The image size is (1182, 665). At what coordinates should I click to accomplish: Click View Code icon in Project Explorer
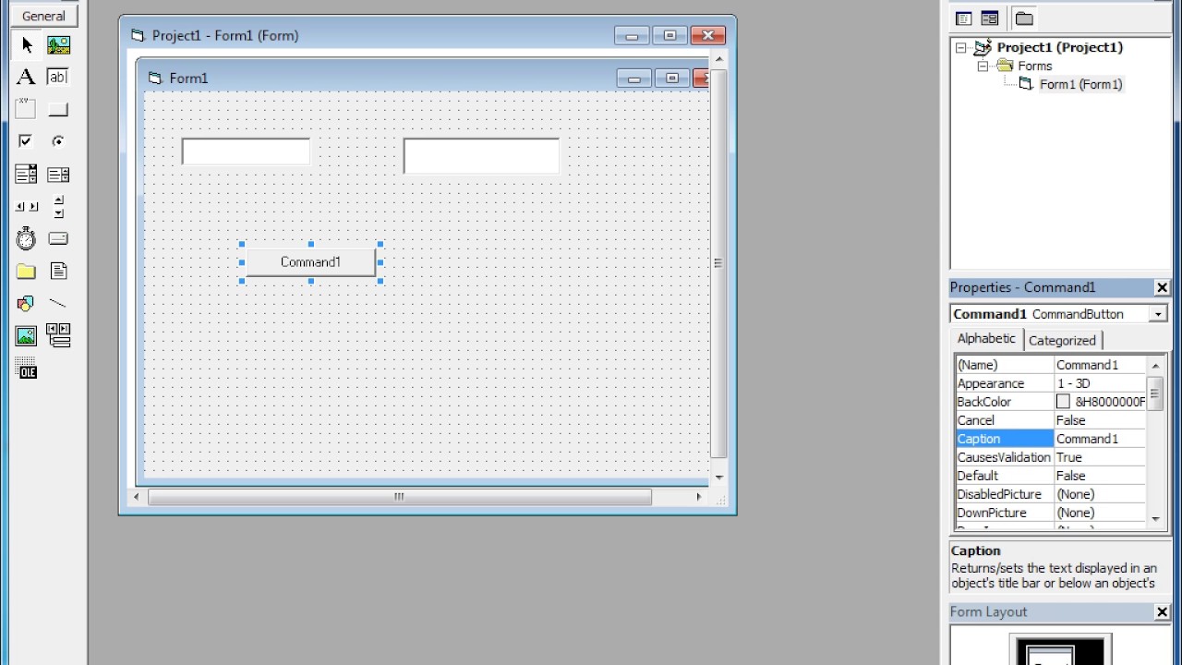[x=963, y=18]
